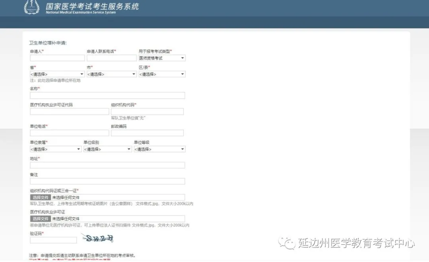Click the 验证码 captcha input field
This screenshot has width=429, height=262.
(53, 240)
